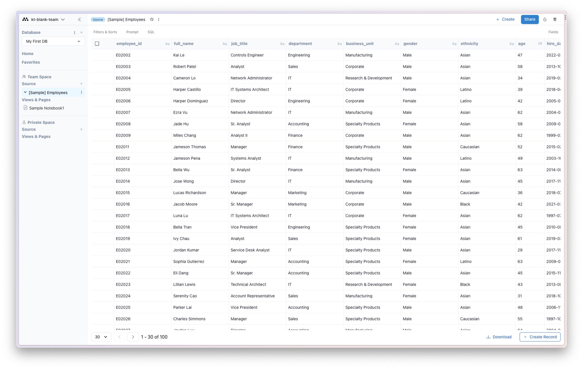Screen dimensions: 583x369
Task: Download the table data
Action: point(498,337)
